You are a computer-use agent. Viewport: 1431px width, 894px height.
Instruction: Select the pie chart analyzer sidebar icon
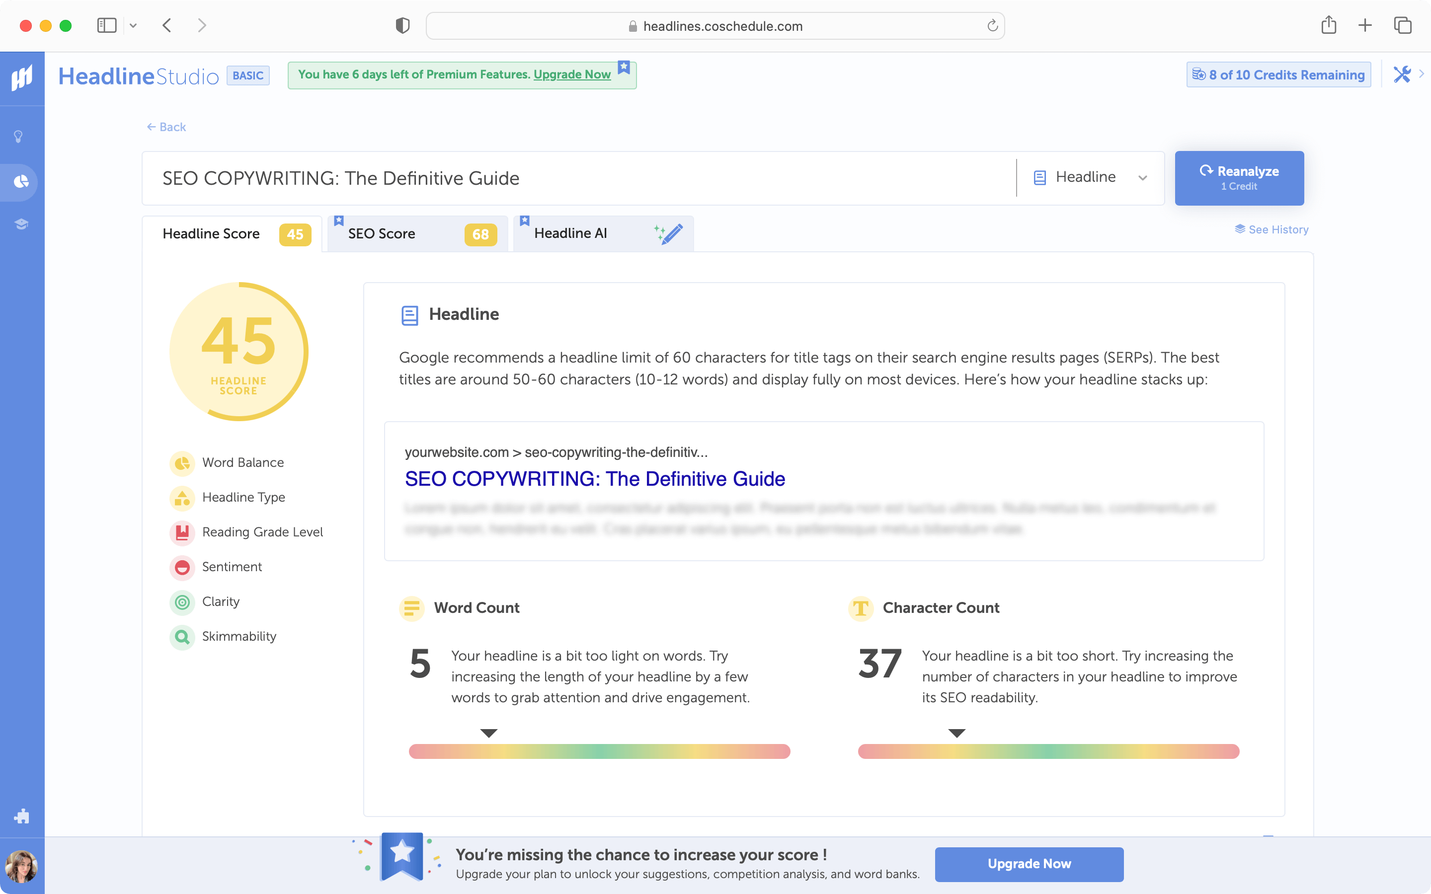coord(21,181)
